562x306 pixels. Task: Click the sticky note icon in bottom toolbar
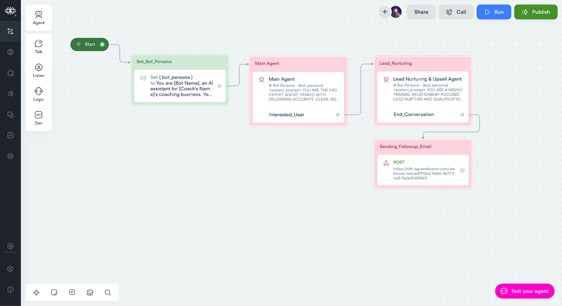click(54, 293)
